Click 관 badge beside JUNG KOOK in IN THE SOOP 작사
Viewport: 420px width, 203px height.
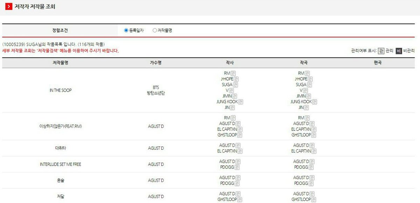pos(240,102)
